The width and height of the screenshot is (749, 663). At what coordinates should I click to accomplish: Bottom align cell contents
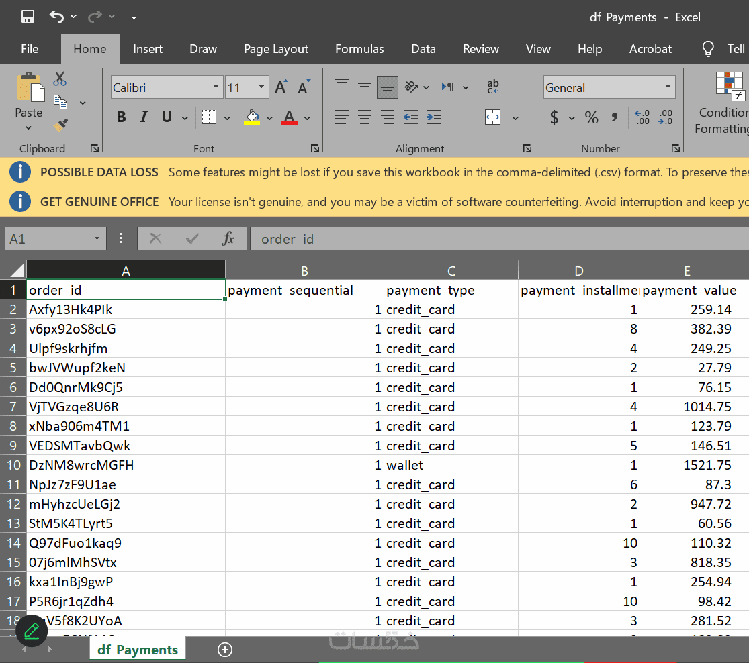388,87
